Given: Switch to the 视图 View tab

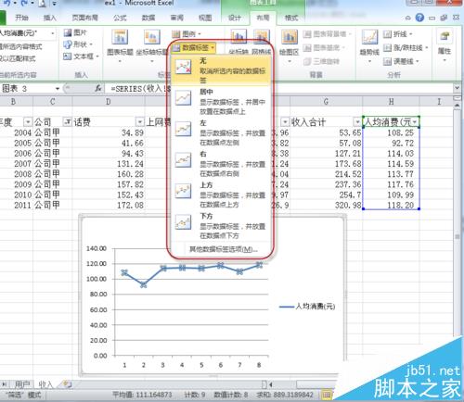Looking at the screenshot, I should [x=205, y=18].
